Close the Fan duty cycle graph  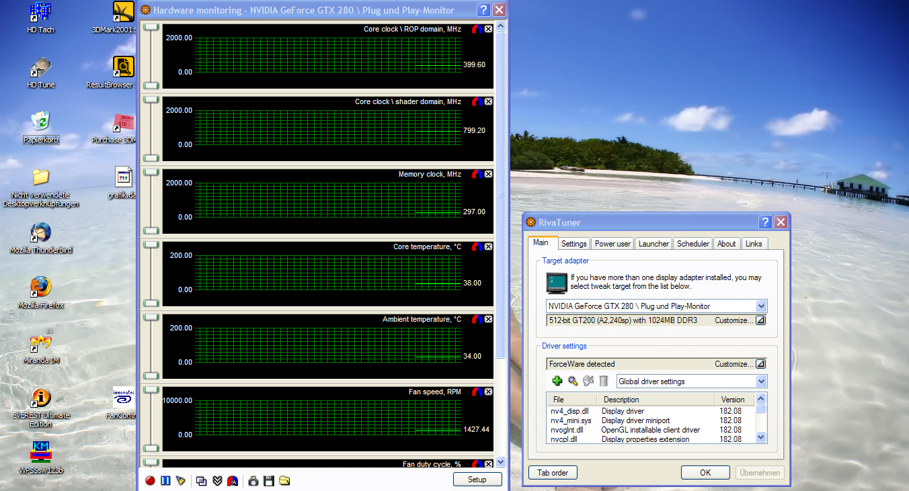489,464
